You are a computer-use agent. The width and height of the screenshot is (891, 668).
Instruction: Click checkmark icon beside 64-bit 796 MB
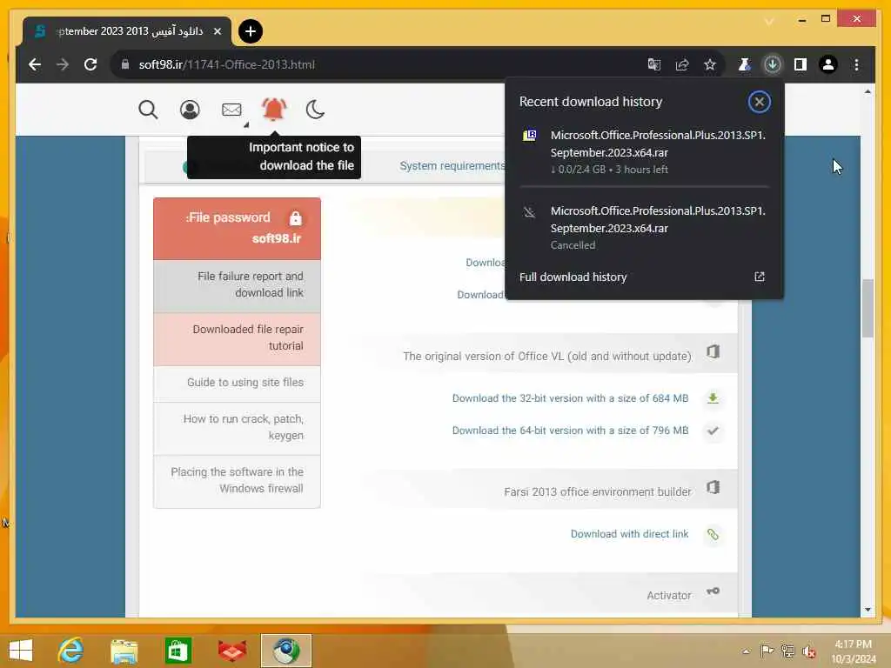(713, 431)
